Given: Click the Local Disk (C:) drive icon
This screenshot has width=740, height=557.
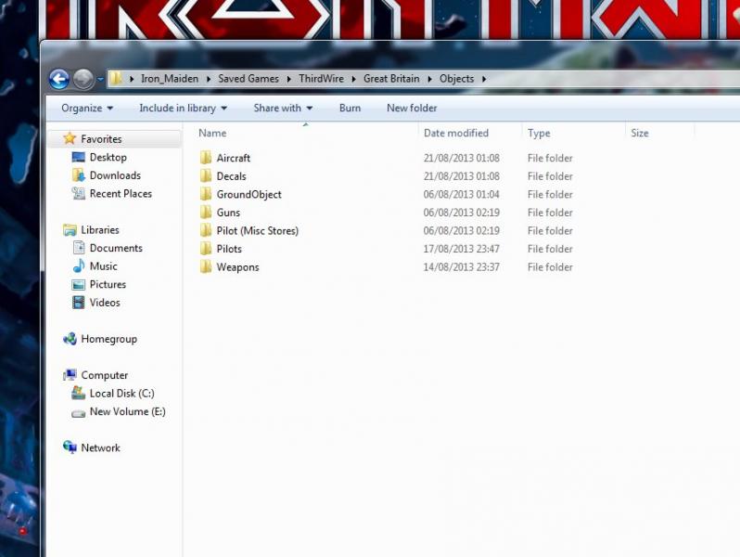Looking at the screenshot, I should 78,393.
